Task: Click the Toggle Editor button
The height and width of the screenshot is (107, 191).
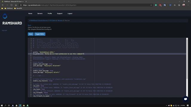Action: [x=40, y=34]
